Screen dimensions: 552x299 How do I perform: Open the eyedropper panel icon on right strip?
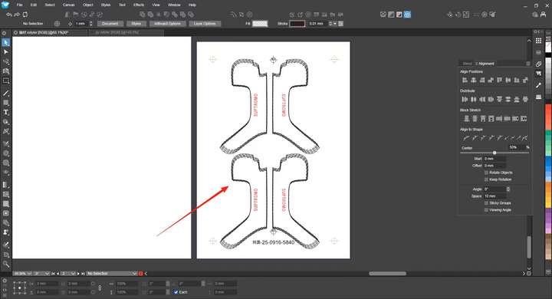[x=539, y=85]
